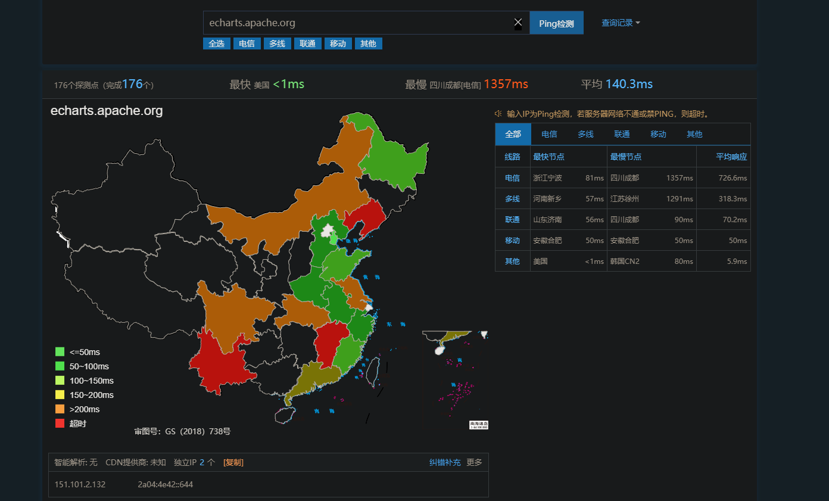Viewport: 829px width, 501px height.
Task: Switch to the 移动 tab in the results panel
Action: click(658, 134)
